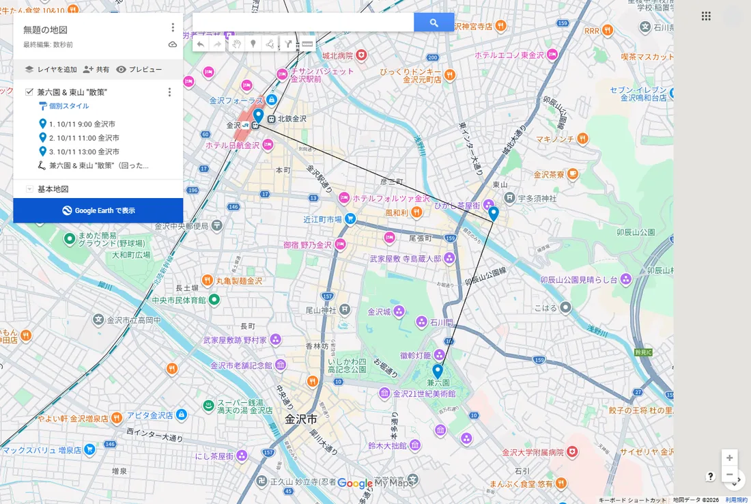Click the blue marker at Kanazawa station

point(258,116)
